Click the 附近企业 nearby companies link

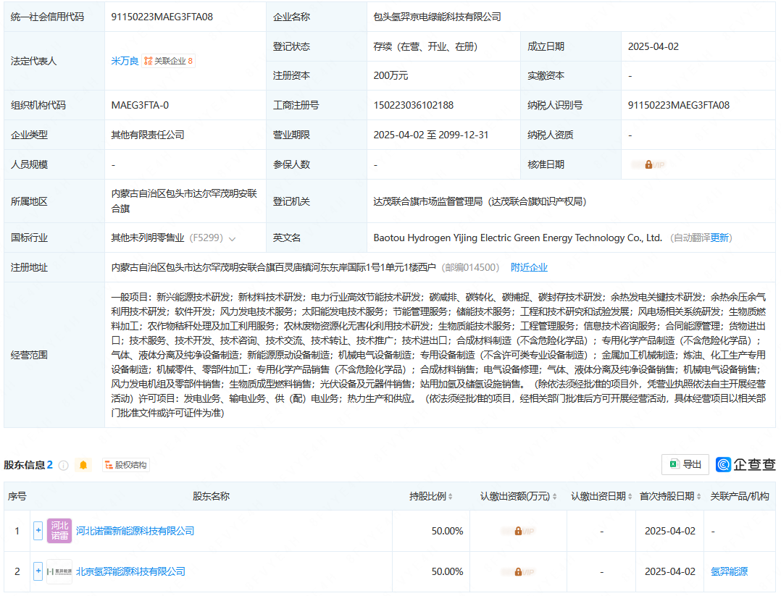[529, 267]
